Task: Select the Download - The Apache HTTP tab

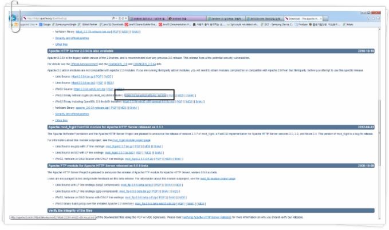Action: (303, 18)
